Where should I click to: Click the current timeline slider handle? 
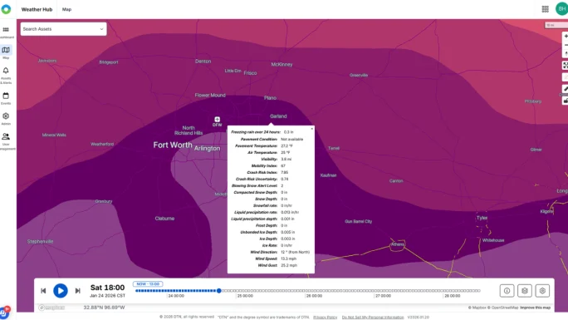click(x=218, y=291)
